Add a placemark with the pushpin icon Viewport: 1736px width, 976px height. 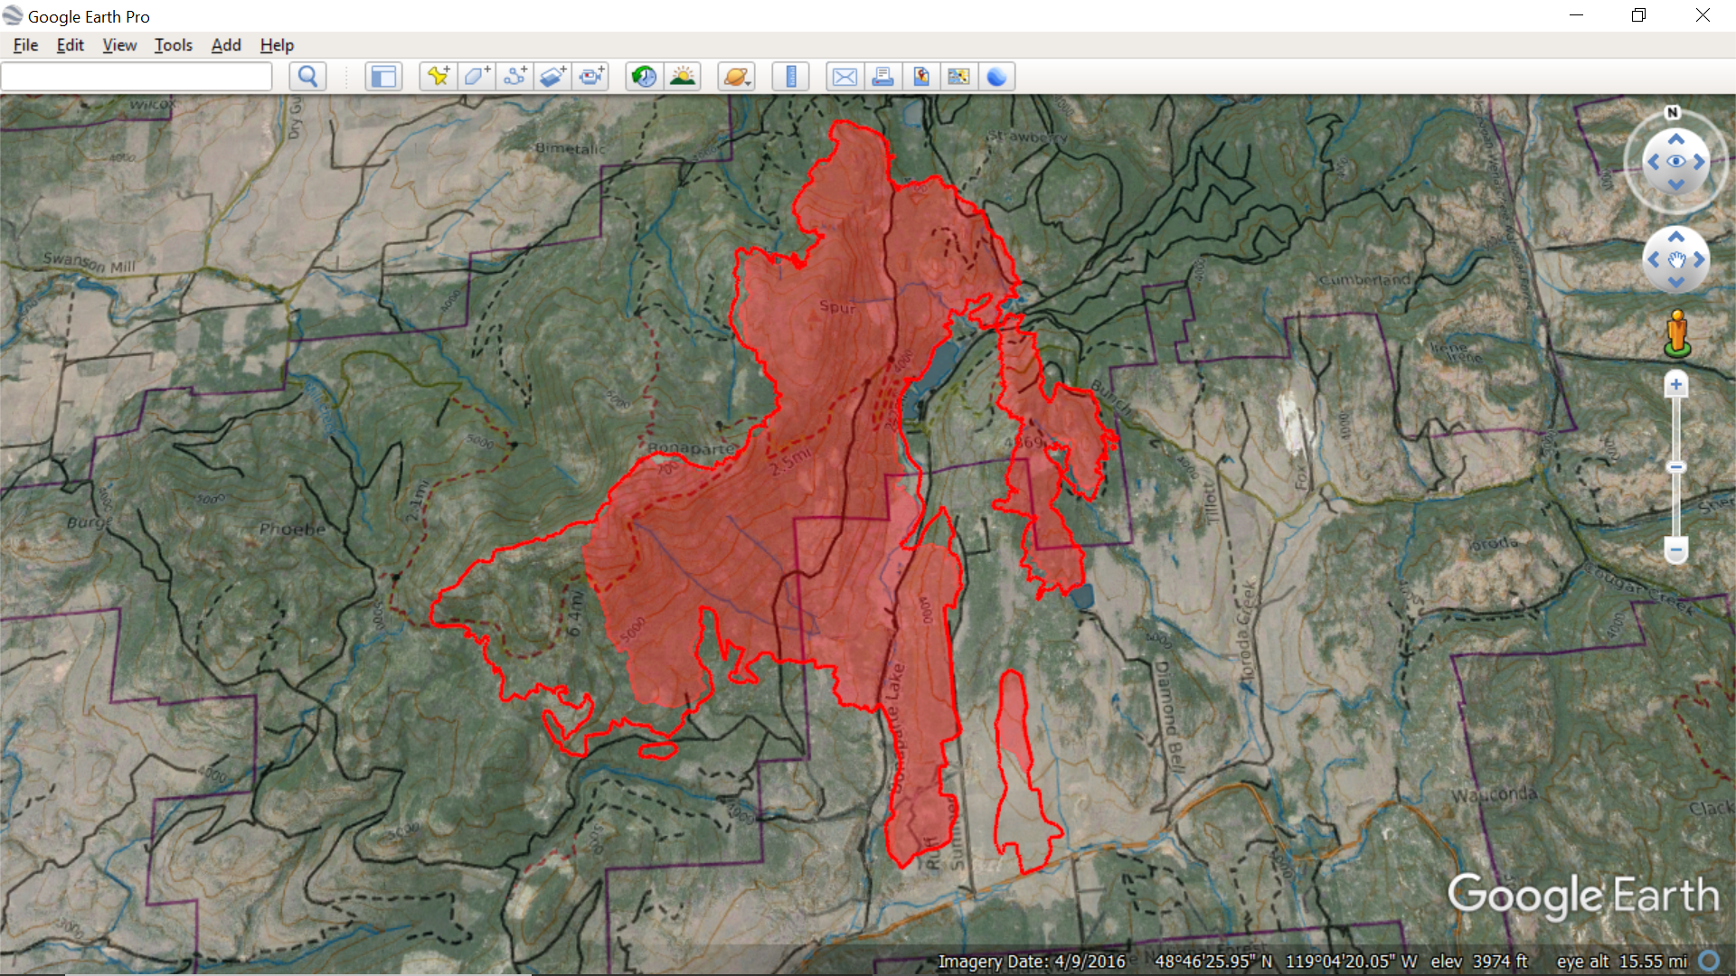[439, 77]
